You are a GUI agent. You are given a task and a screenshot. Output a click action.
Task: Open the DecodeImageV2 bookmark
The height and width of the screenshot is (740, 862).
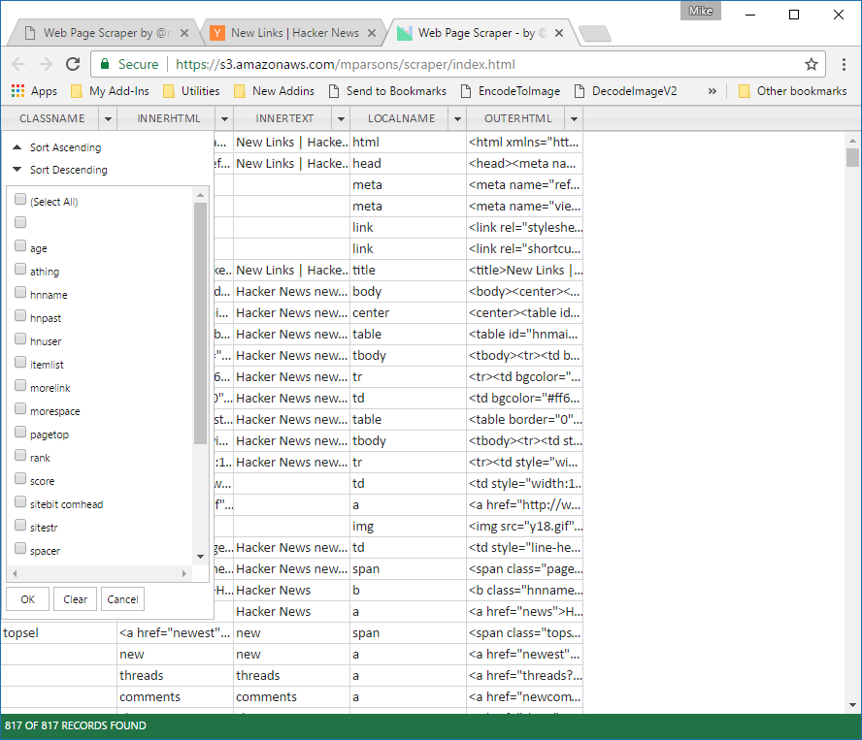click(625, 91)
